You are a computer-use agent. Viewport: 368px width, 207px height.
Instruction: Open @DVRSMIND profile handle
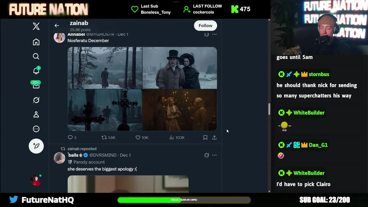pyautogui.click(x=103, y=155)
